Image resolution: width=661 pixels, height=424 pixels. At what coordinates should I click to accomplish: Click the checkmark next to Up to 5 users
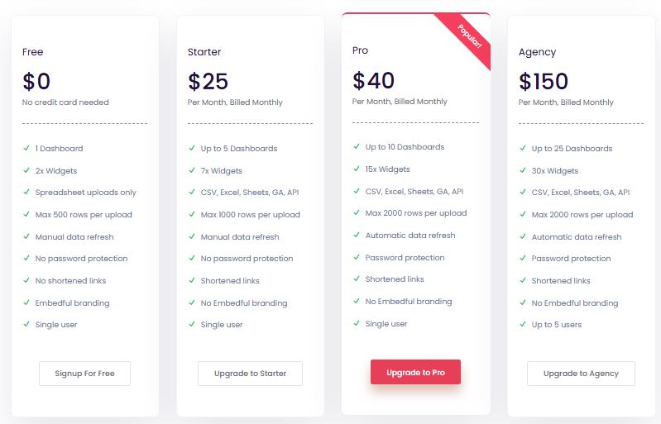click(x=524, y=325)
